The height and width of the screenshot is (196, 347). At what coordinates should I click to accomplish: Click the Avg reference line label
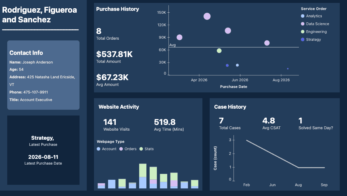tap(172, 45)
